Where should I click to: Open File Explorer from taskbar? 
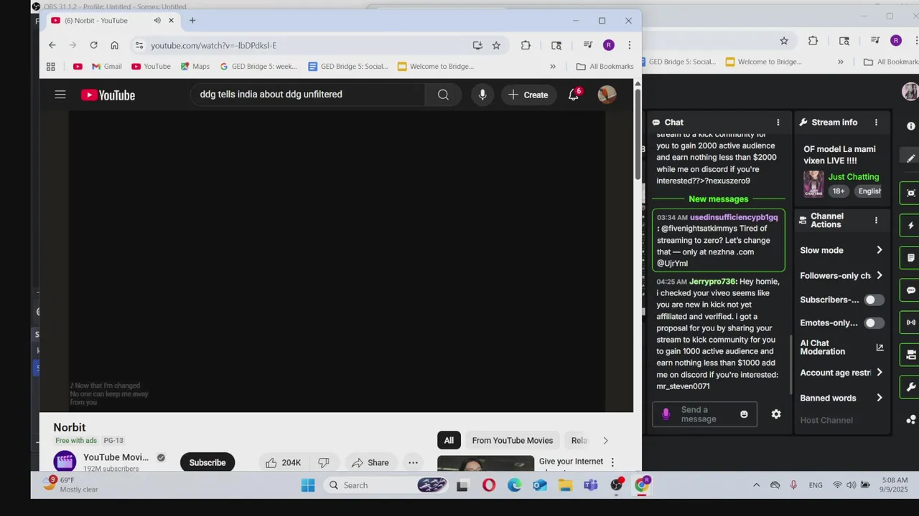pos(566,485)
